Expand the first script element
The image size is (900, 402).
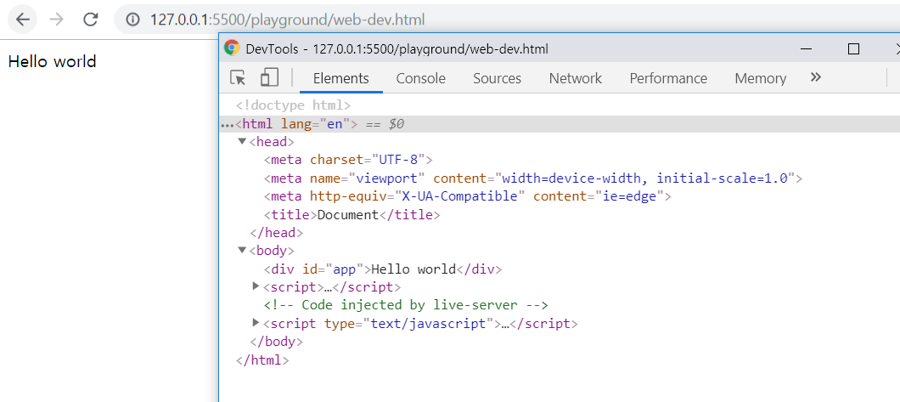point(256,286)
